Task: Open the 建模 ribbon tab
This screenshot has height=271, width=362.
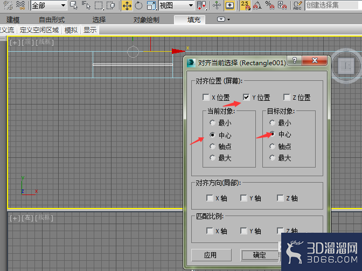Action: pyautogui.click(x=13, y=20)
